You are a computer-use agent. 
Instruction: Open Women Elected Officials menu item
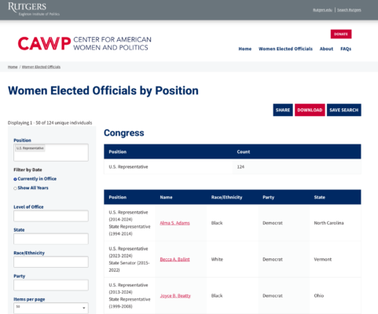[285, 49]
